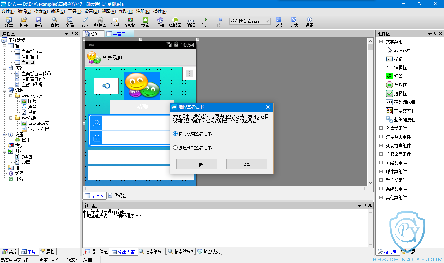Click the 设置 settings toolbar icon
Image resolution: width=444 pixels, height=263 pixels.
[309, 22]
